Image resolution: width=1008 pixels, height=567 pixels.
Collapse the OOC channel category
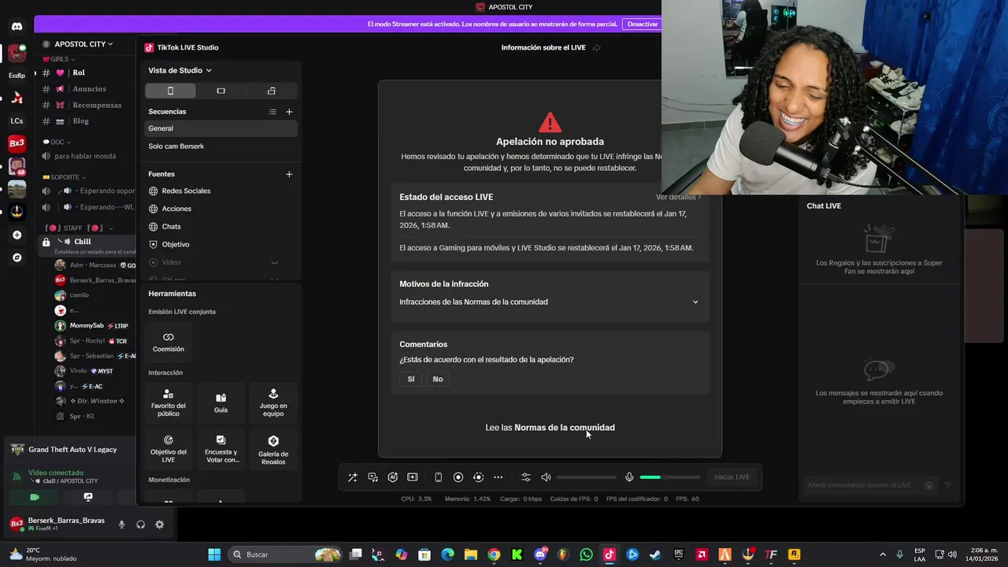(57, 143)
